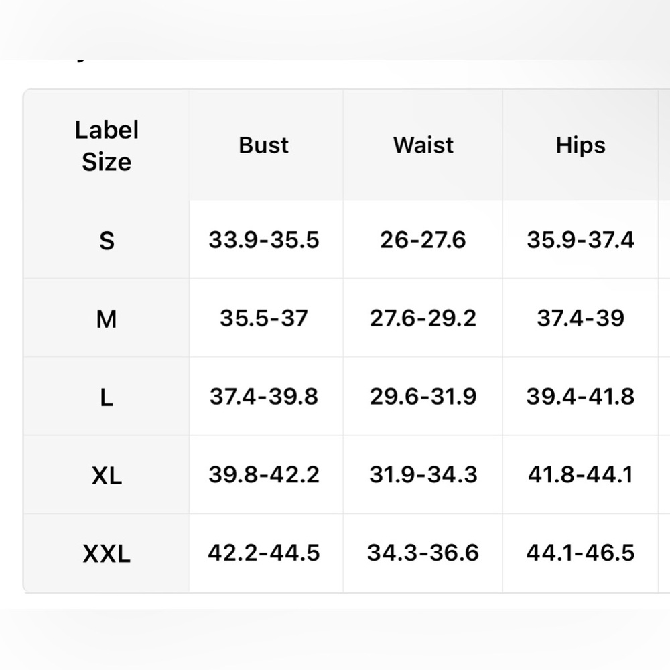Select the XL size row label
This screenshot has height=670, width=670.
point(107,476)
